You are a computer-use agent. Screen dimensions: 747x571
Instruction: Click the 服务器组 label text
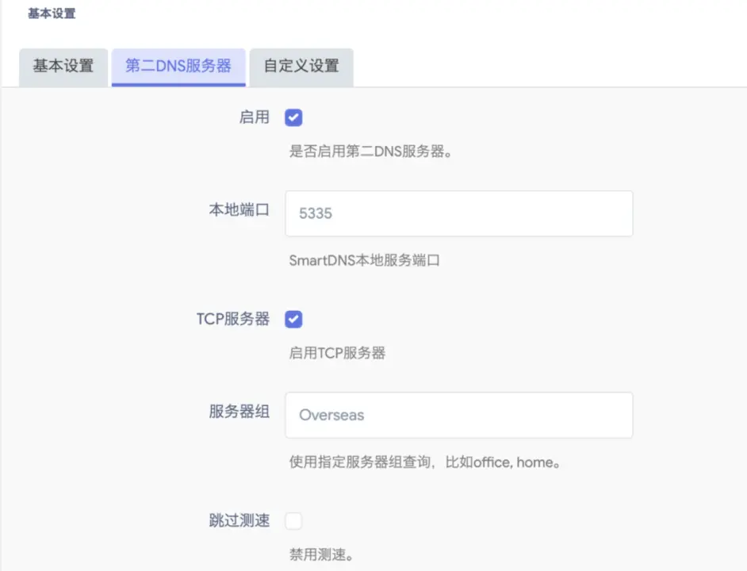tap(239, 412)
